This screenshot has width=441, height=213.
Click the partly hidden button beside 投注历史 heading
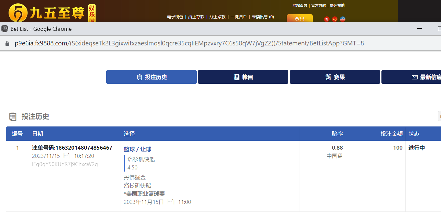click(439, 116)
